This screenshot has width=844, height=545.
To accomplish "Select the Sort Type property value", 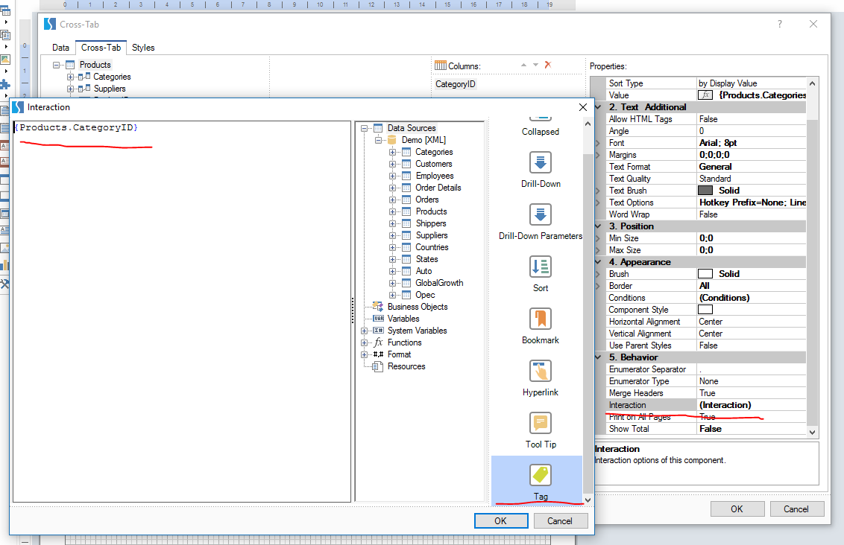I will (x=752, y=83).
